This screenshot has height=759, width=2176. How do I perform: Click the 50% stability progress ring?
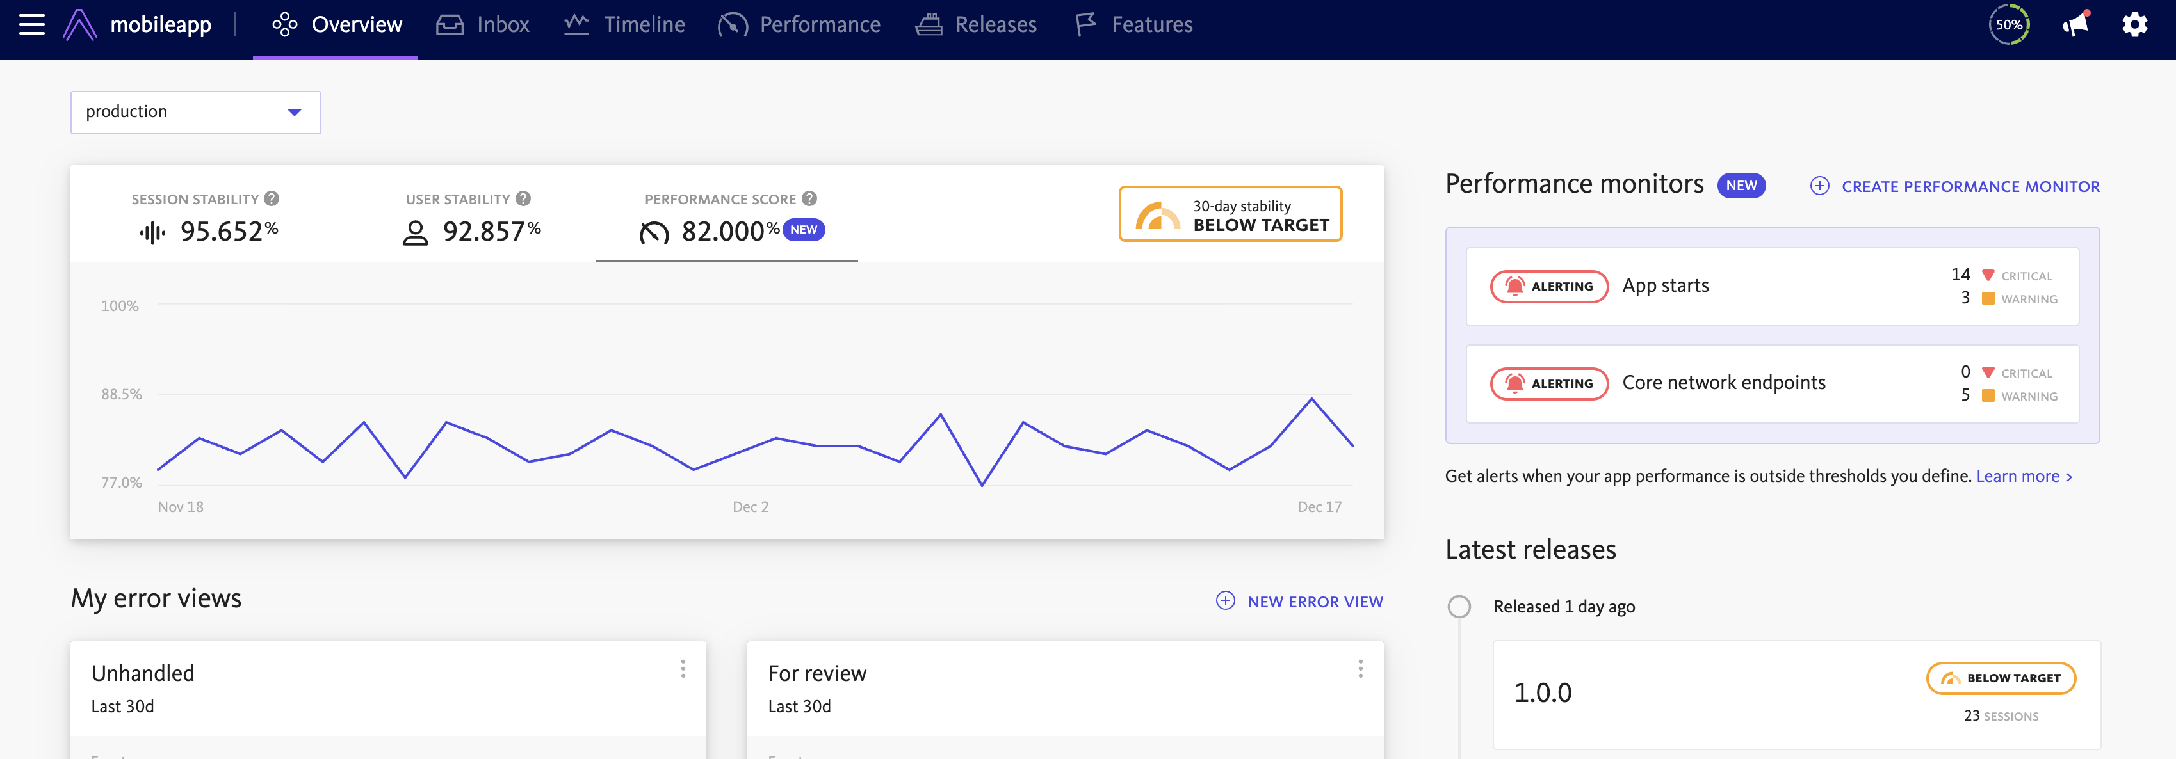pyautogui.click(x=2009, y=24)
